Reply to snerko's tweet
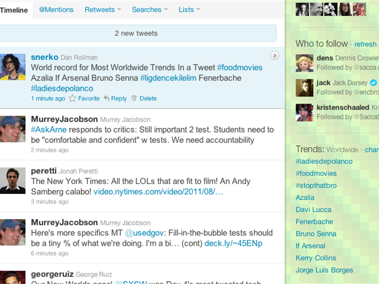 coord(118,98)
